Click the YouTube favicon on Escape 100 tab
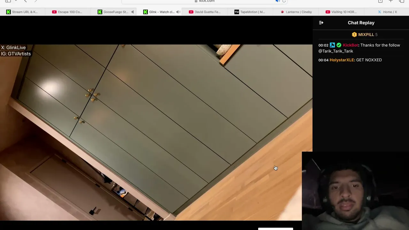Screen dimensions: 409x230 point(54,12)
